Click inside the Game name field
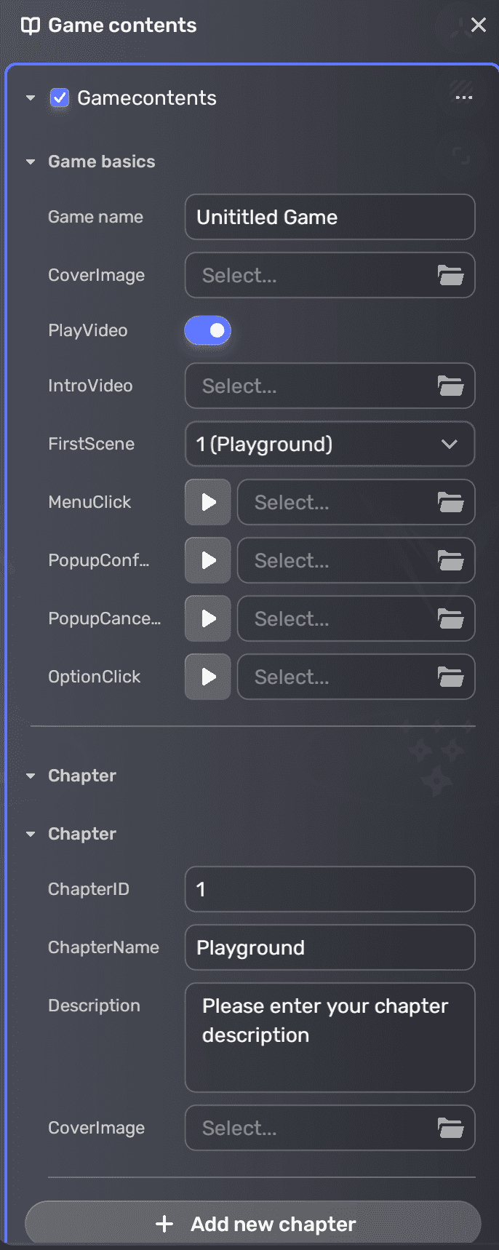Screen dimensions: 499x1250 coord(330,217)
